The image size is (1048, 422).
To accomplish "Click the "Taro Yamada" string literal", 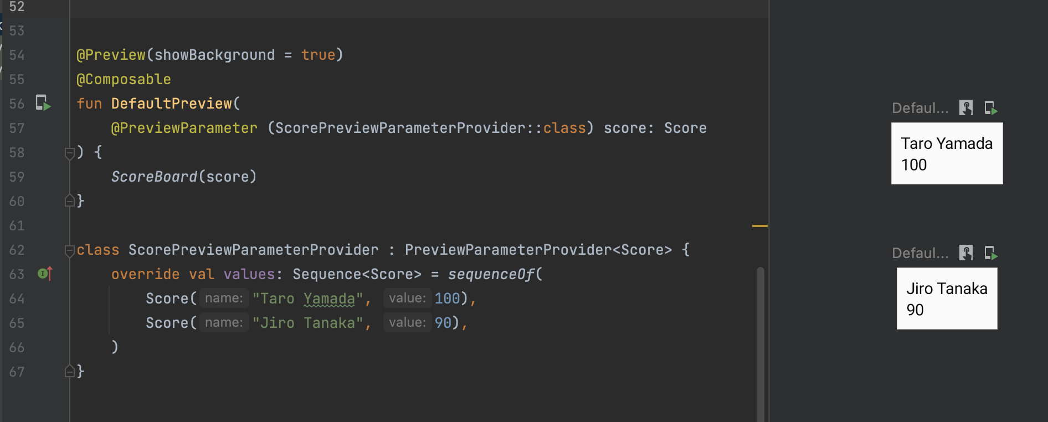I will click(x=307, y=299).
